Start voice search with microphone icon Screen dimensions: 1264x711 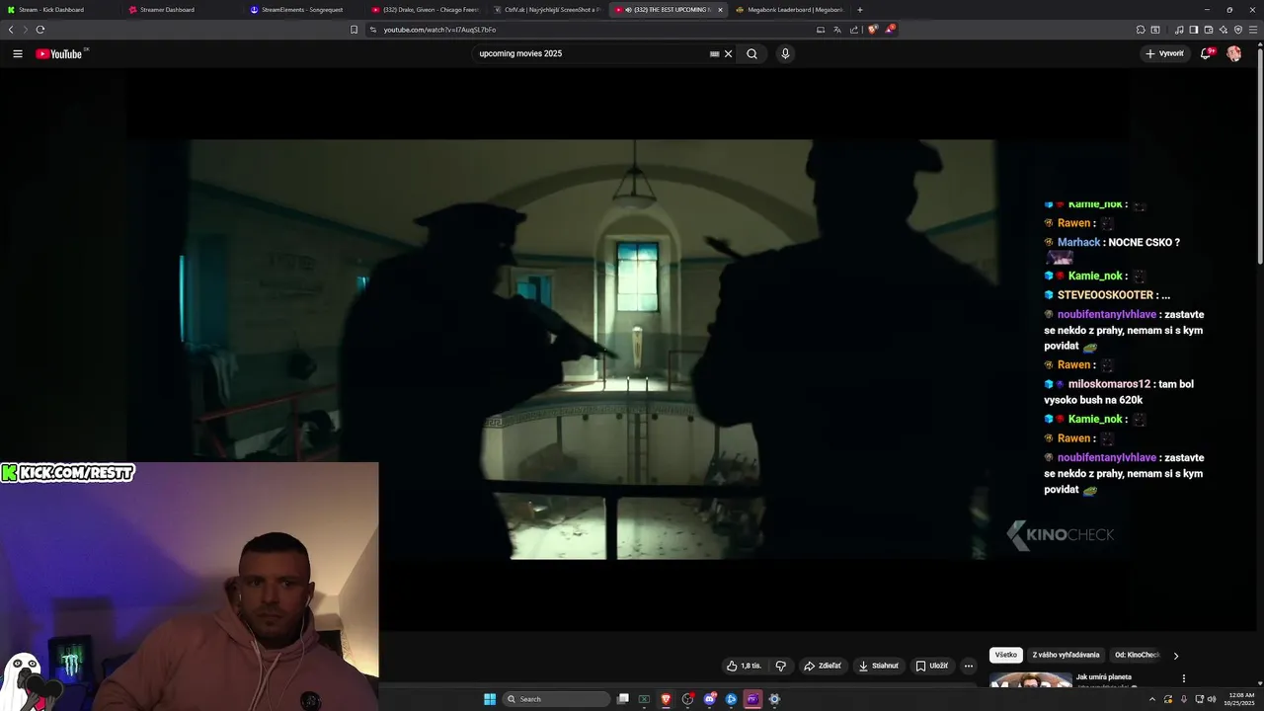(x=785, y=53)
